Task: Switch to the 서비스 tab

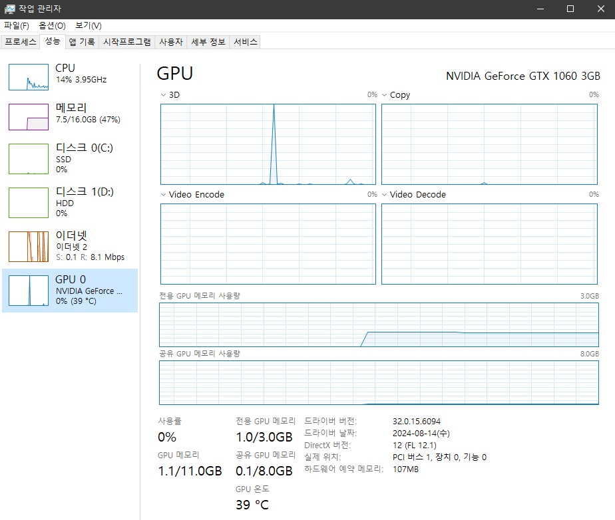Action: click(246, 42)
